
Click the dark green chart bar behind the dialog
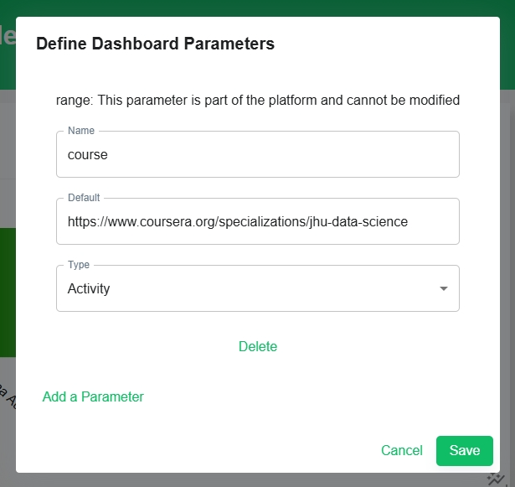click(8, 293)
